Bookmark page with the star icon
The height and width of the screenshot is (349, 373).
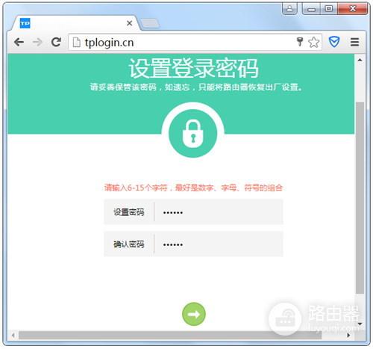[313, 42]
